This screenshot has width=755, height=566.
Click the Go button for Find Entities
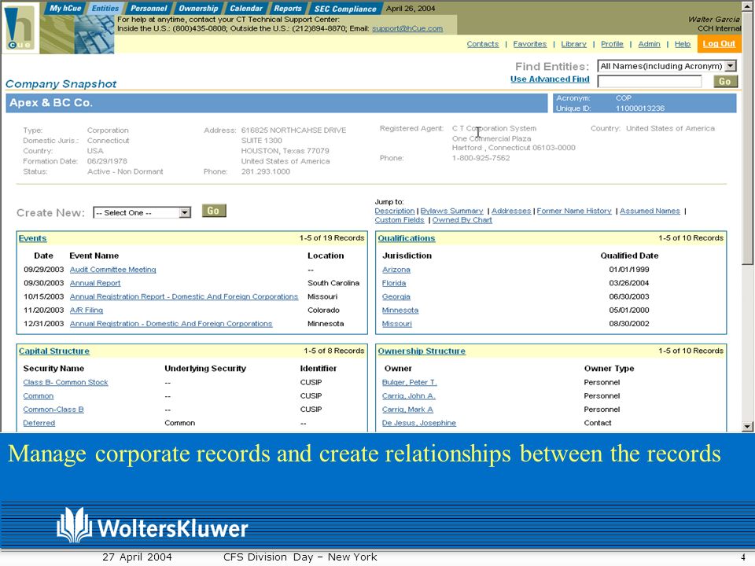[725, 81]
